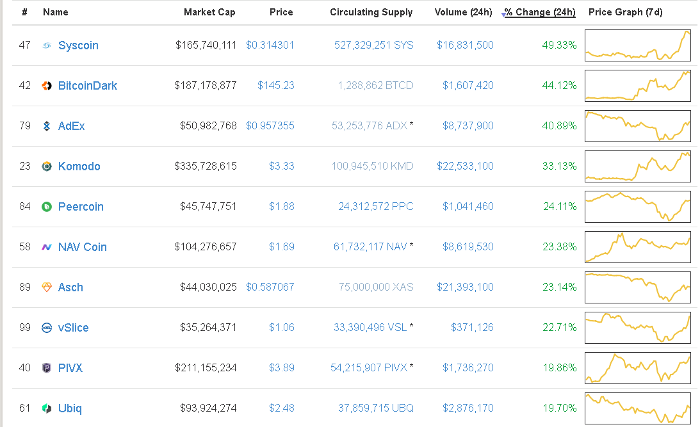Screen dimensions: 700x427
Task: Click supply 37,859,715 UBQ
Action: [376, 408]
